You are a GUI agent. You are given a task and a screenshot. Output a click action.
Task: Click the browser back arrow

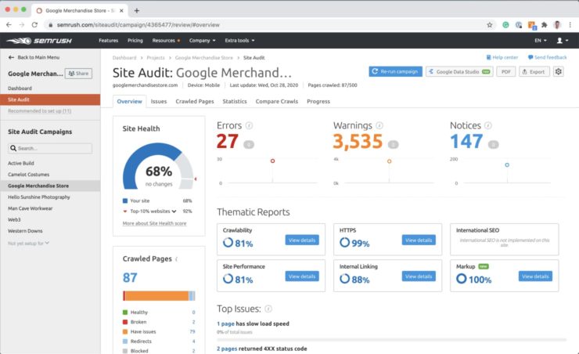pos(9,25)
